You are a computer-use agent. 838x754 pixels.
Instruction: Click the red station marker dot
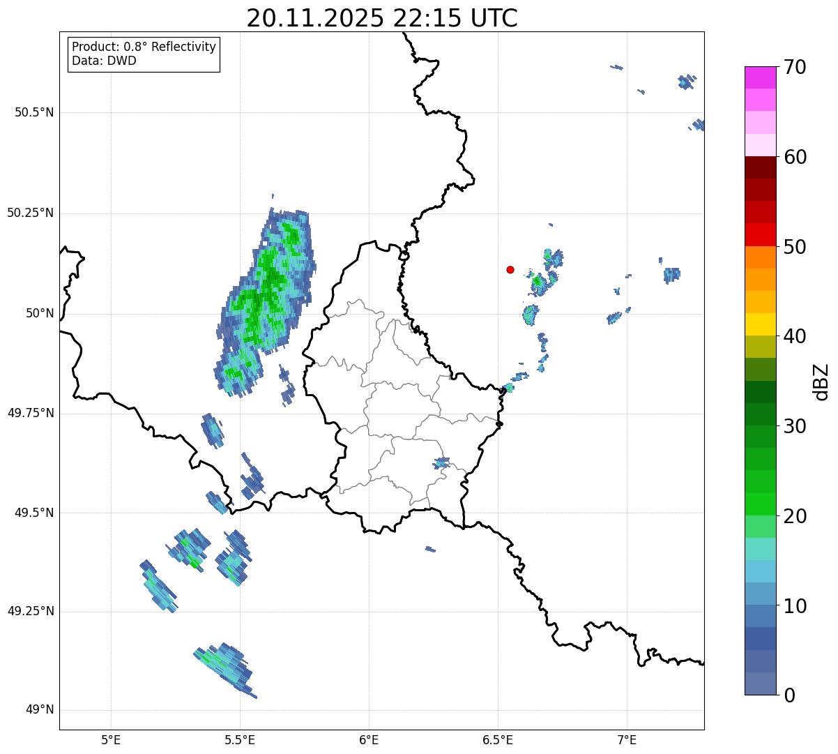[510, 269]
